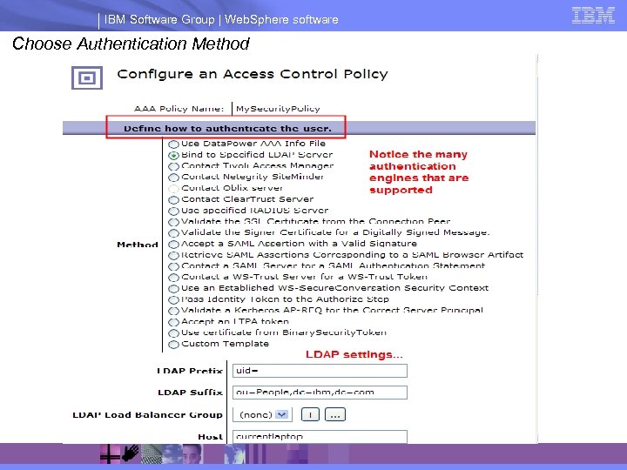627x470 pixels.
Task: Select Contact Oblix server radio
Action: tap(173, 188)
